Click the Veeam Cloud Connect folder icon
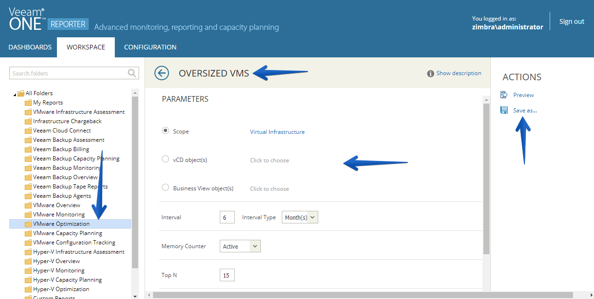594x299 pixels. pos(28,131)
